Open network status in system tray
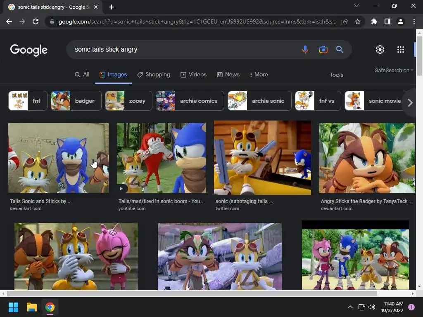The image size is (423, 317). point(361,307)
